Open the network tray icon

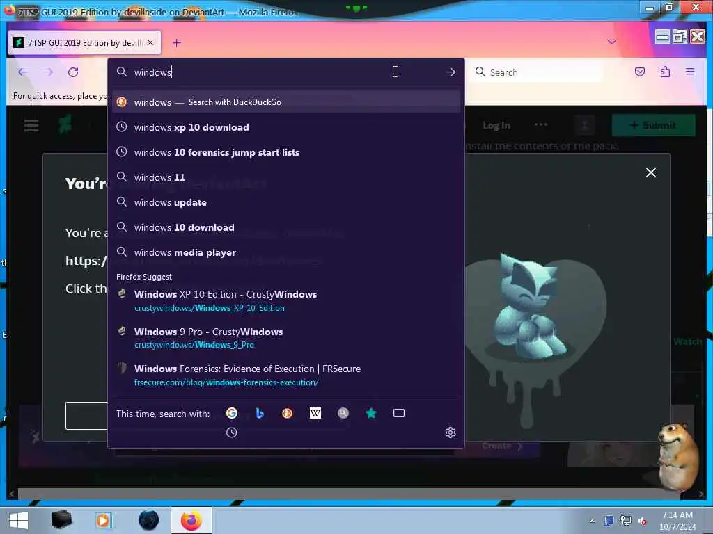[626, 521]
